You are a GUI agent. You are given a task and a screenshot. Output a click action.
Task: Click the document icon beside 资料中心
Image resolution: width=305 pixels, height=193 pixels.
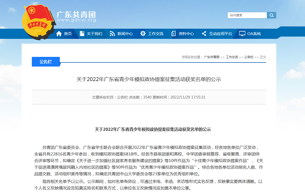point(173,34)
